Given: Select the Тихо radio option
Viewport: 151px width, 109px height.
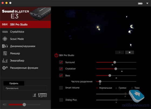Looking at the screenshot, I should (132, 88).
